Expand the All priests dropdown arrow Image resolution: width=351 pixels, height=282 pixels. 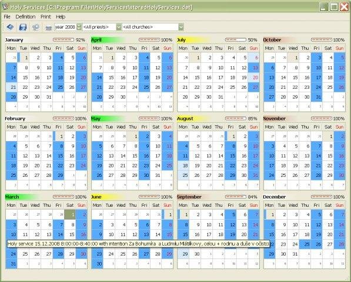coord(119,27)
